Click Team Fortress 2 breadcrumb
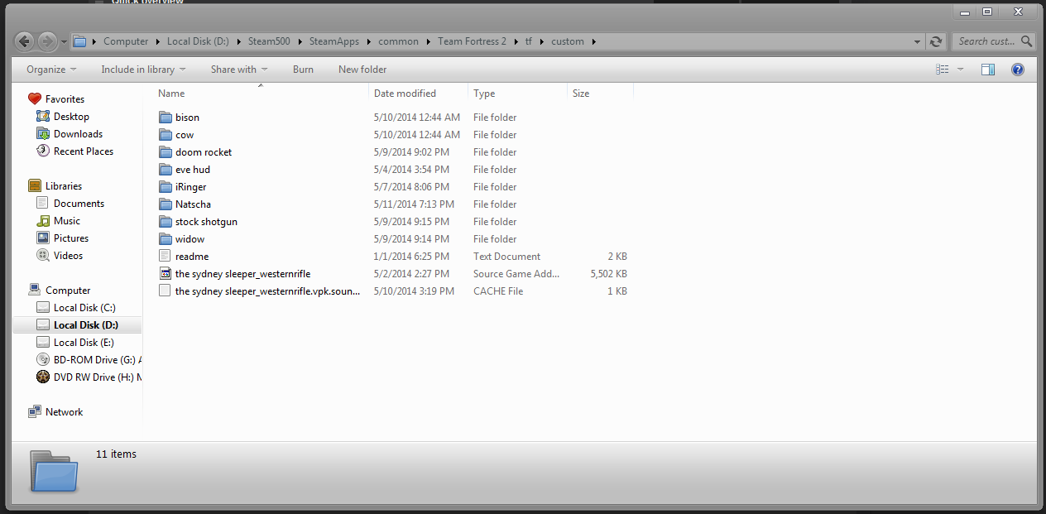Viewport: 1046px width, 514px height. point(472,41)
